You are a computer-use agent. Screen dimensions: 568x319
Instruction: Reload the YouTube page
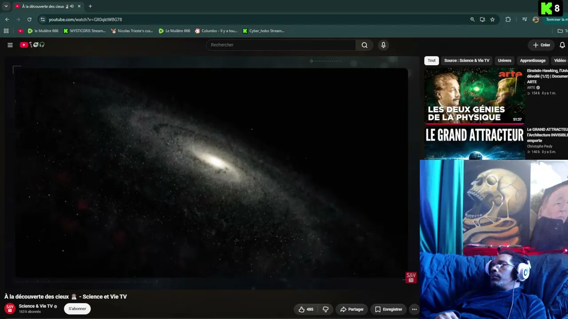tap(29, 19)
